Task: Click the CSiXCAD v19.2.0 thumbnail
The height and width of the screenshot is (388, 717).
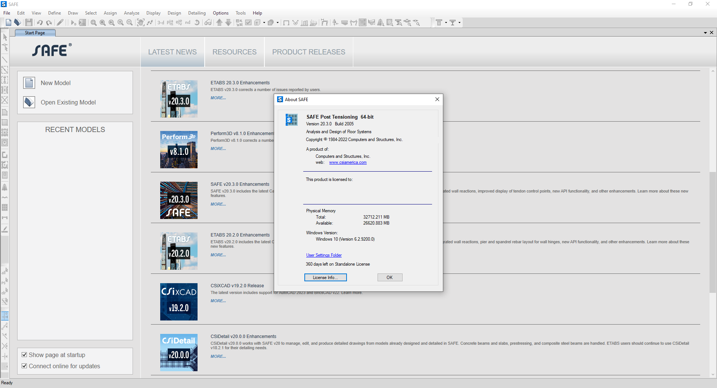Action: pos(179,302)
